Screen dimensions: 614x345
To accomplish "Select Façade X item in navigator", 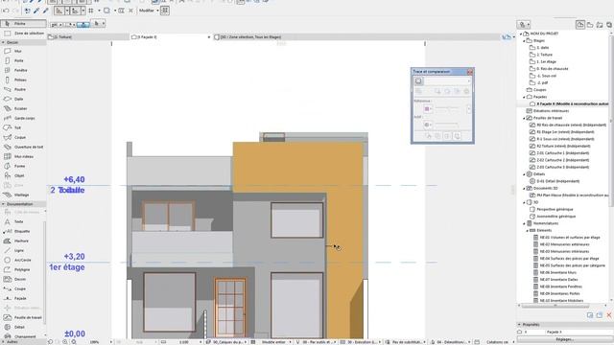I will pyautogui.click(x=570, y=104).
